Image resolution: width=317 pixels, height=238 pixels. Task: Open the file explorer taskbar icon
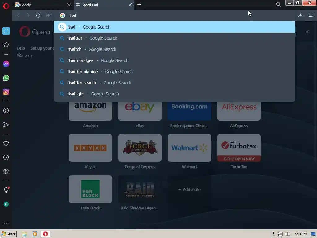[x=24, y=234]
